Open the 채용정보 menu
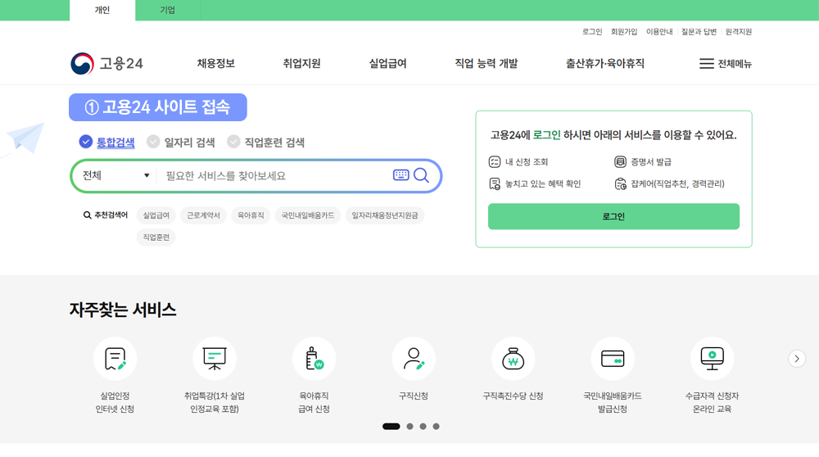 [x=215, y=64]
